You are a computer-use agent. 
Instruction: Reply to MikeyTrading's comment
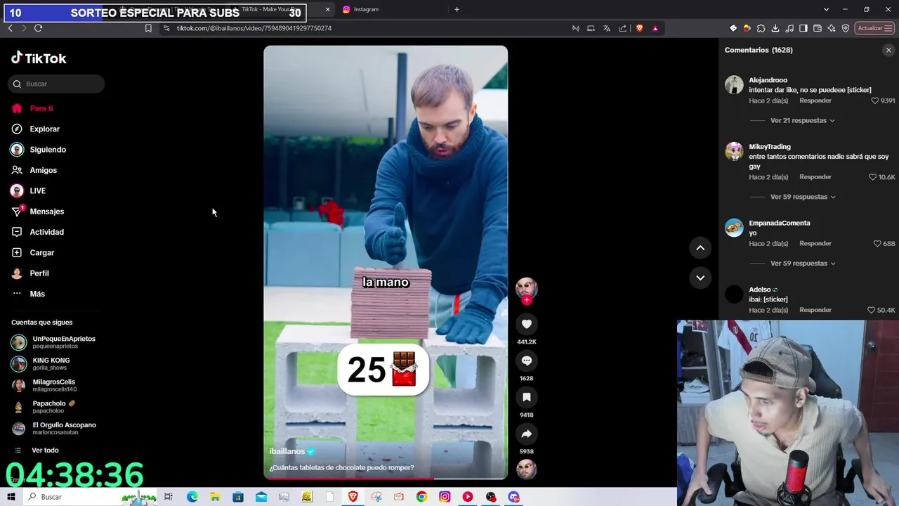pos(815,177)
